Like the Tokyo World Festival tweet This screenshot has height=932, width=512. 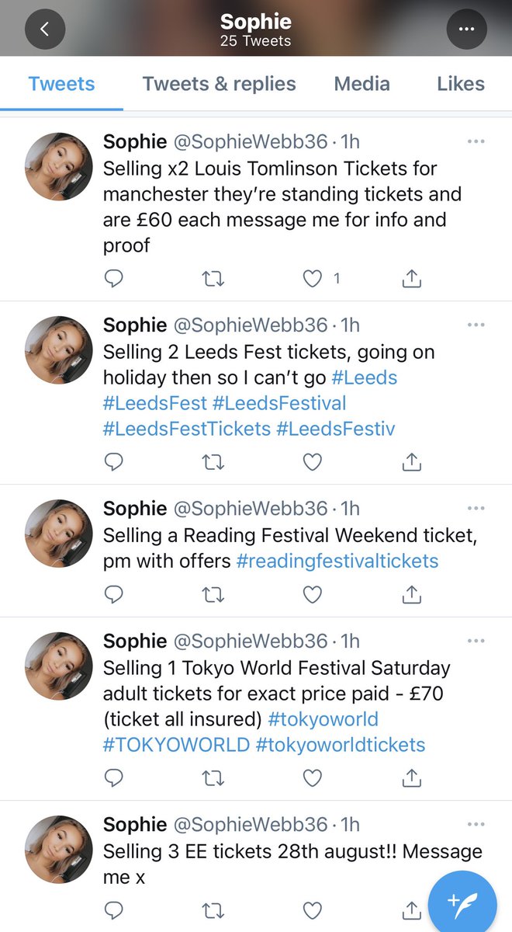pos(313,777)
